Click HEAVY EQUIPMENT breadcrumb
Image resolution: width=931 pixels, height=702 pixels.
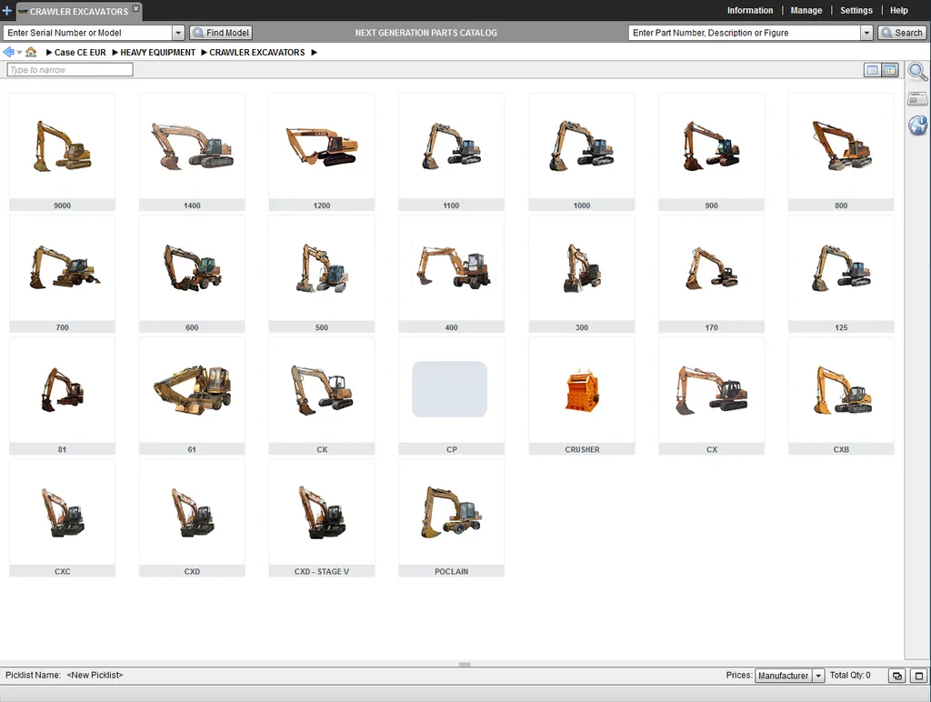(157, 52)
